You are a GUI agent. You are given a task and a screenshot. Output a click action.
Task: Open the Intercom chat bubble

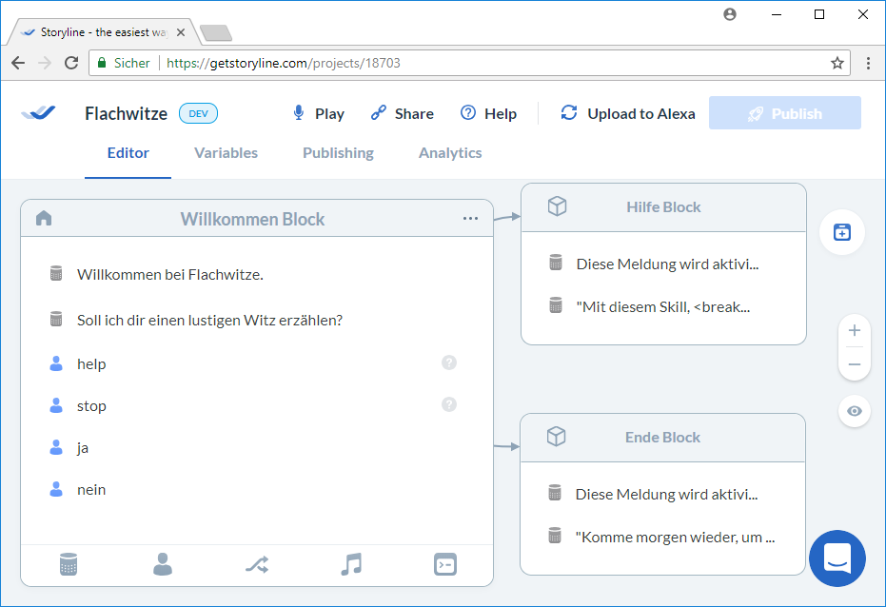837,558
